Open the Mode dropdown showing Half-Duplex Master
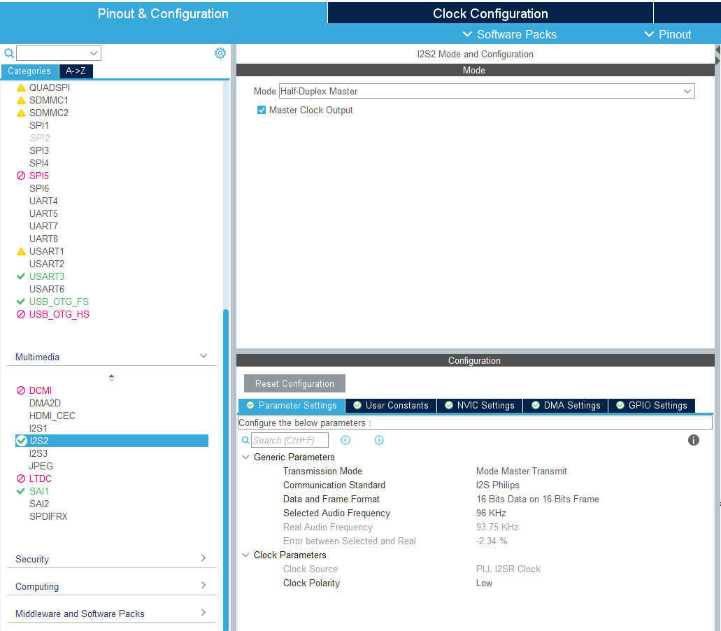 pos(487,91)
